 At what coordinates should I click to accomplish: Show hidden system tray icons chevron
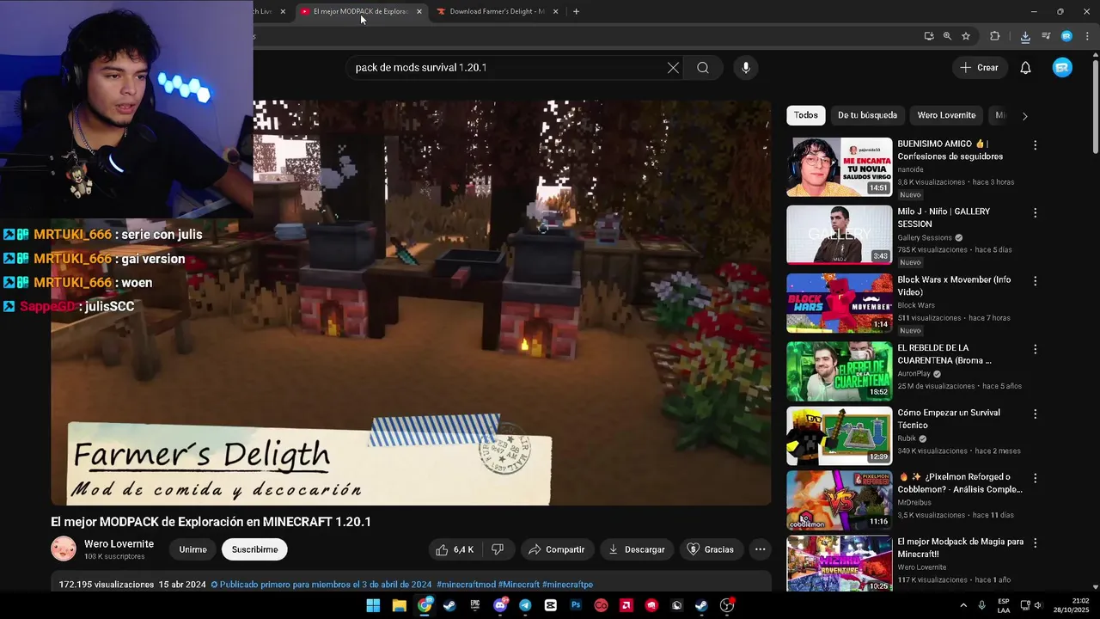[962, 605]
